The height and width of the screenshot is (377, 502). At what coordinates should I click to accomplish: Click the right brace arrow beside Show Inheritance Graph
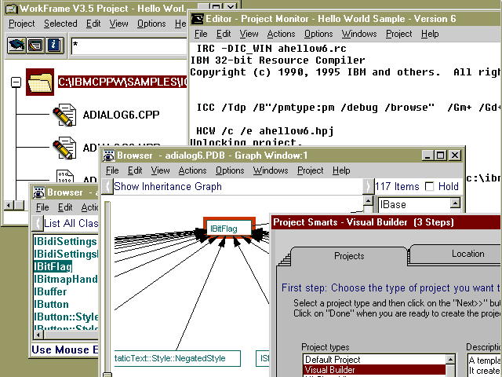click(368, 187)
